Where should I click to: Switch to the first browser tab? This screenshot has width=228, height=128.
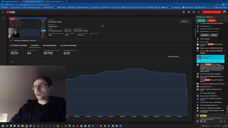[11, 1]
